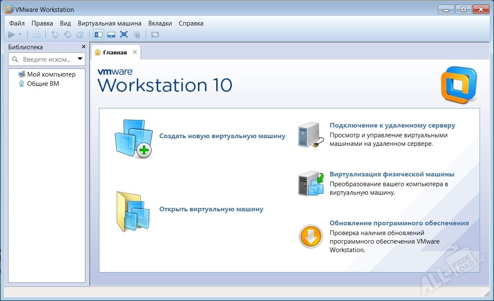Viewport: 494px width, 301px height.
Task: Click the take snapshot toolbar icon
Action: pyautogui.click(x=55, y=34)
